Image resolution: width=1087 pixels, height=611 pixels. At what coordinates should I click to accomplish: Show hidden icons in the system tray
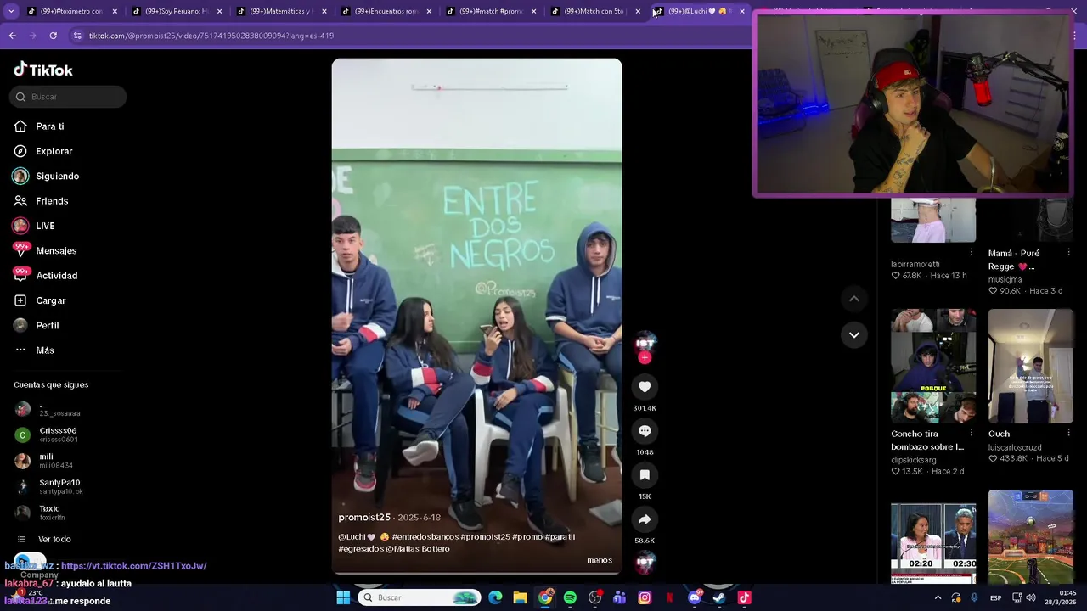[938, 597]
